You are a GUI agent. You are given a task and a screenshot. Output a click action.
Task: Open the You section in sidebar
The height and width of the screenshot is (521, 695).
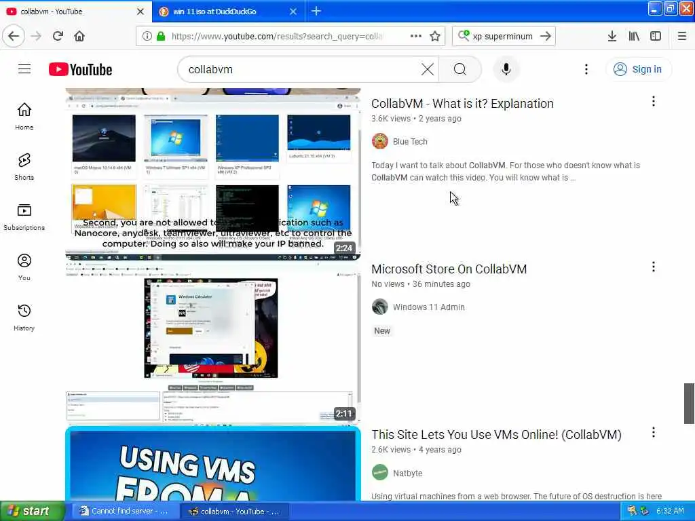pos(24,267)
